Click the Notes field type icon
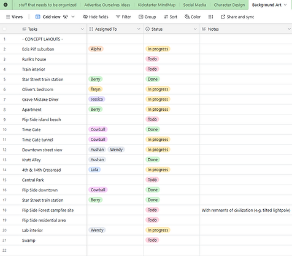 [x=204, y=29]
